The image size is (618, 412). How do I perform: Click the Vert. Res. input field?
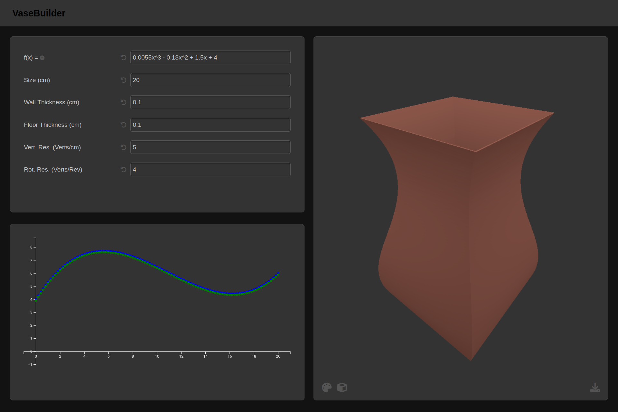coord(210,147)
